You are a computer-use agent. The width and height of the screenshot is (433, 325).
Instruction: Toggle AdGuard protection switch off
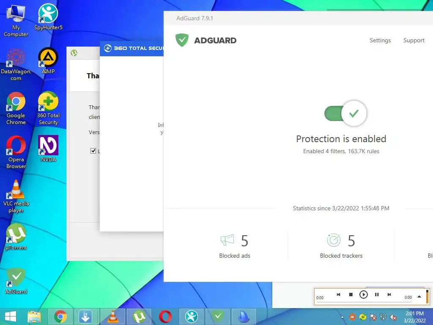pos(345,113)
